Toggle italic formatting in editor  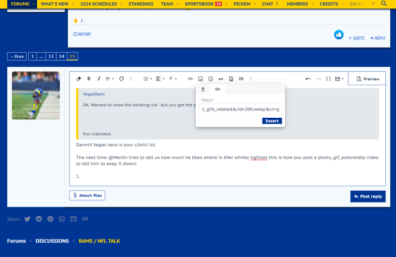coord(99,79)
